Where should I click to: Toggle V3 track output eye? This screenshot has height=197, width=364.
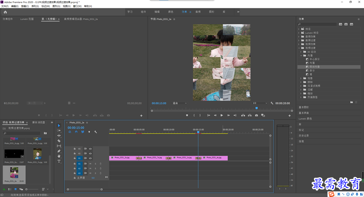[90, 149]
